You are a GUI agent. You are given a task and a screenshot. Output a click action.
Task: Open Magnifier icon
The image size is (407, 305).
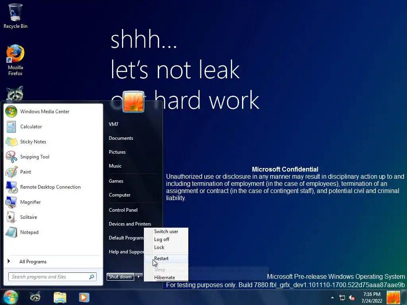click(x=11, y=202)
